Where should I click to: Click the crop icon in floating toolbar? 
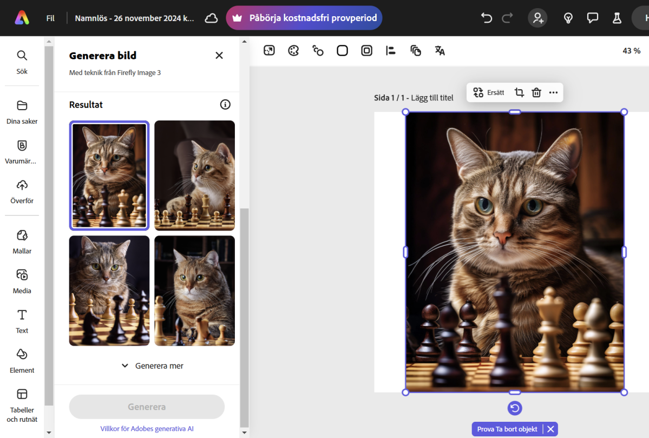pyautogui.click(x=519, y=92)
